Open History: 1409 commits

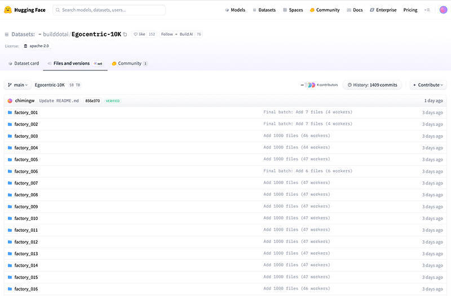(373, 85)
